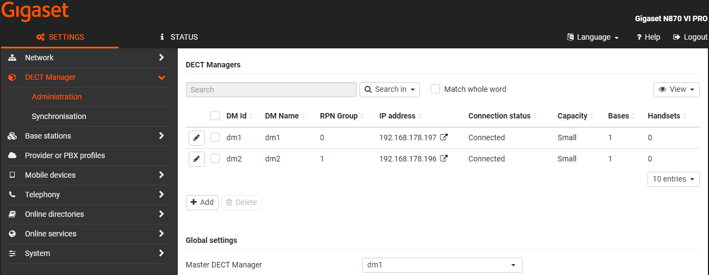Image resolution: width=709 pixels, height=275 pixels.
Task: Expand the Online directories chevron
Action: point(161,214)
